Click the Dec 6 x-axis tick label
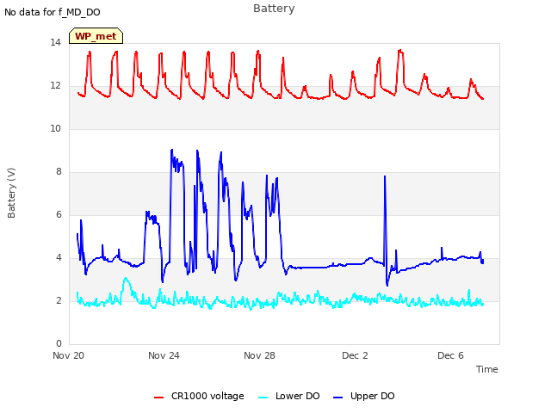551x413 pixels. 450,355
